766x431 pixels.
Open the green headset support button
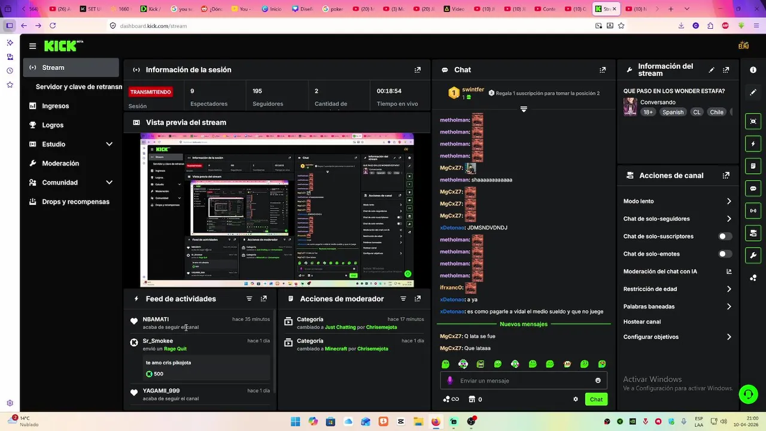[748, 394]
